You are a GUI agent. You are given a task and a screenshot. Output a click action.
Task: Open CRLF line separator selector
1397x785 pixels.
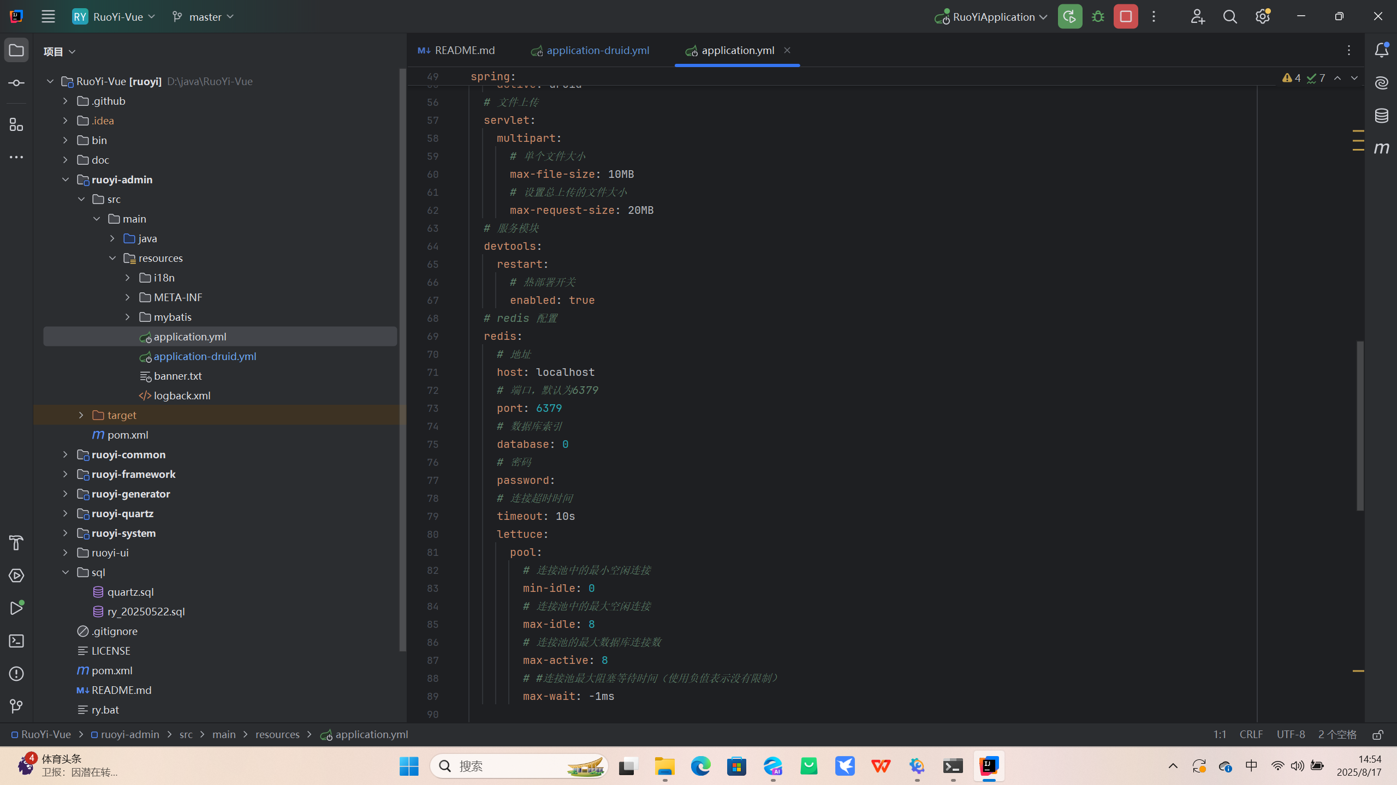pyautogui.click(x=1251, y=734)
